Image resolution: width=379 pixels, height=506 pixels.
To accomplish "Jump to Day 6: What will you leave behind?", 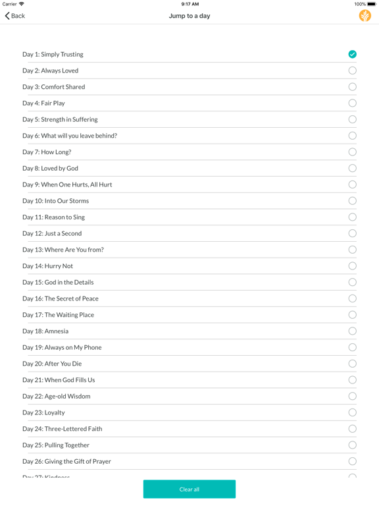I will (x=189, y=136).
